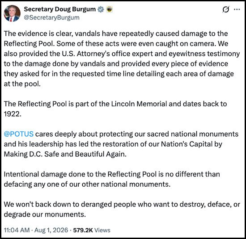The width and height of the screenshot is (246, 239).
Task: Click the word Views in the footer
Action: point(102,230)
